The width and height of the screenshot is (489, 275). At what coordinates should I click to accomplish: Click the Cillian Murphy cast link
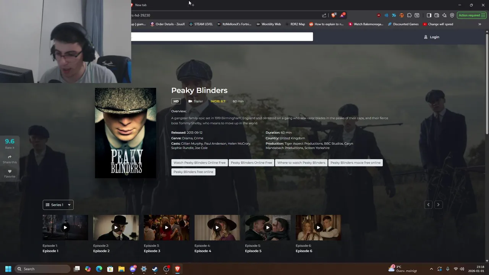(x=191, y=144)
